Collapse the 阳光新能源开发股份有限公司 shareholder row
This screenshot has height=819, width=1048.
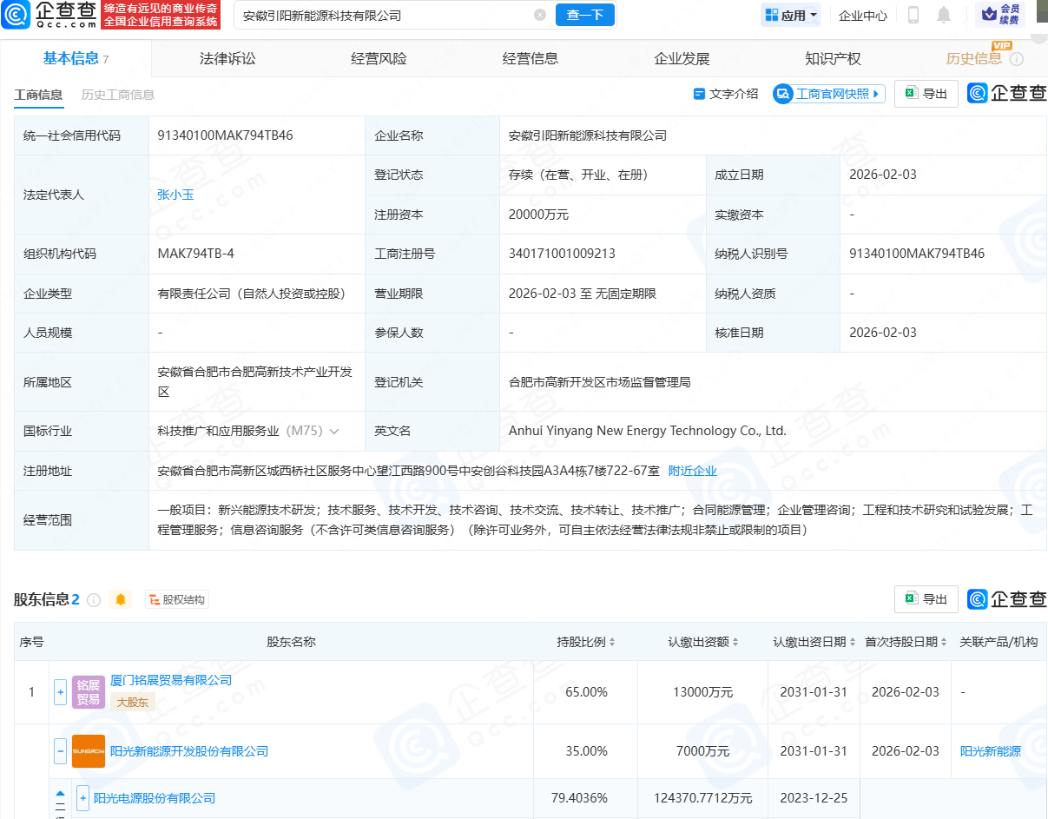61,750
